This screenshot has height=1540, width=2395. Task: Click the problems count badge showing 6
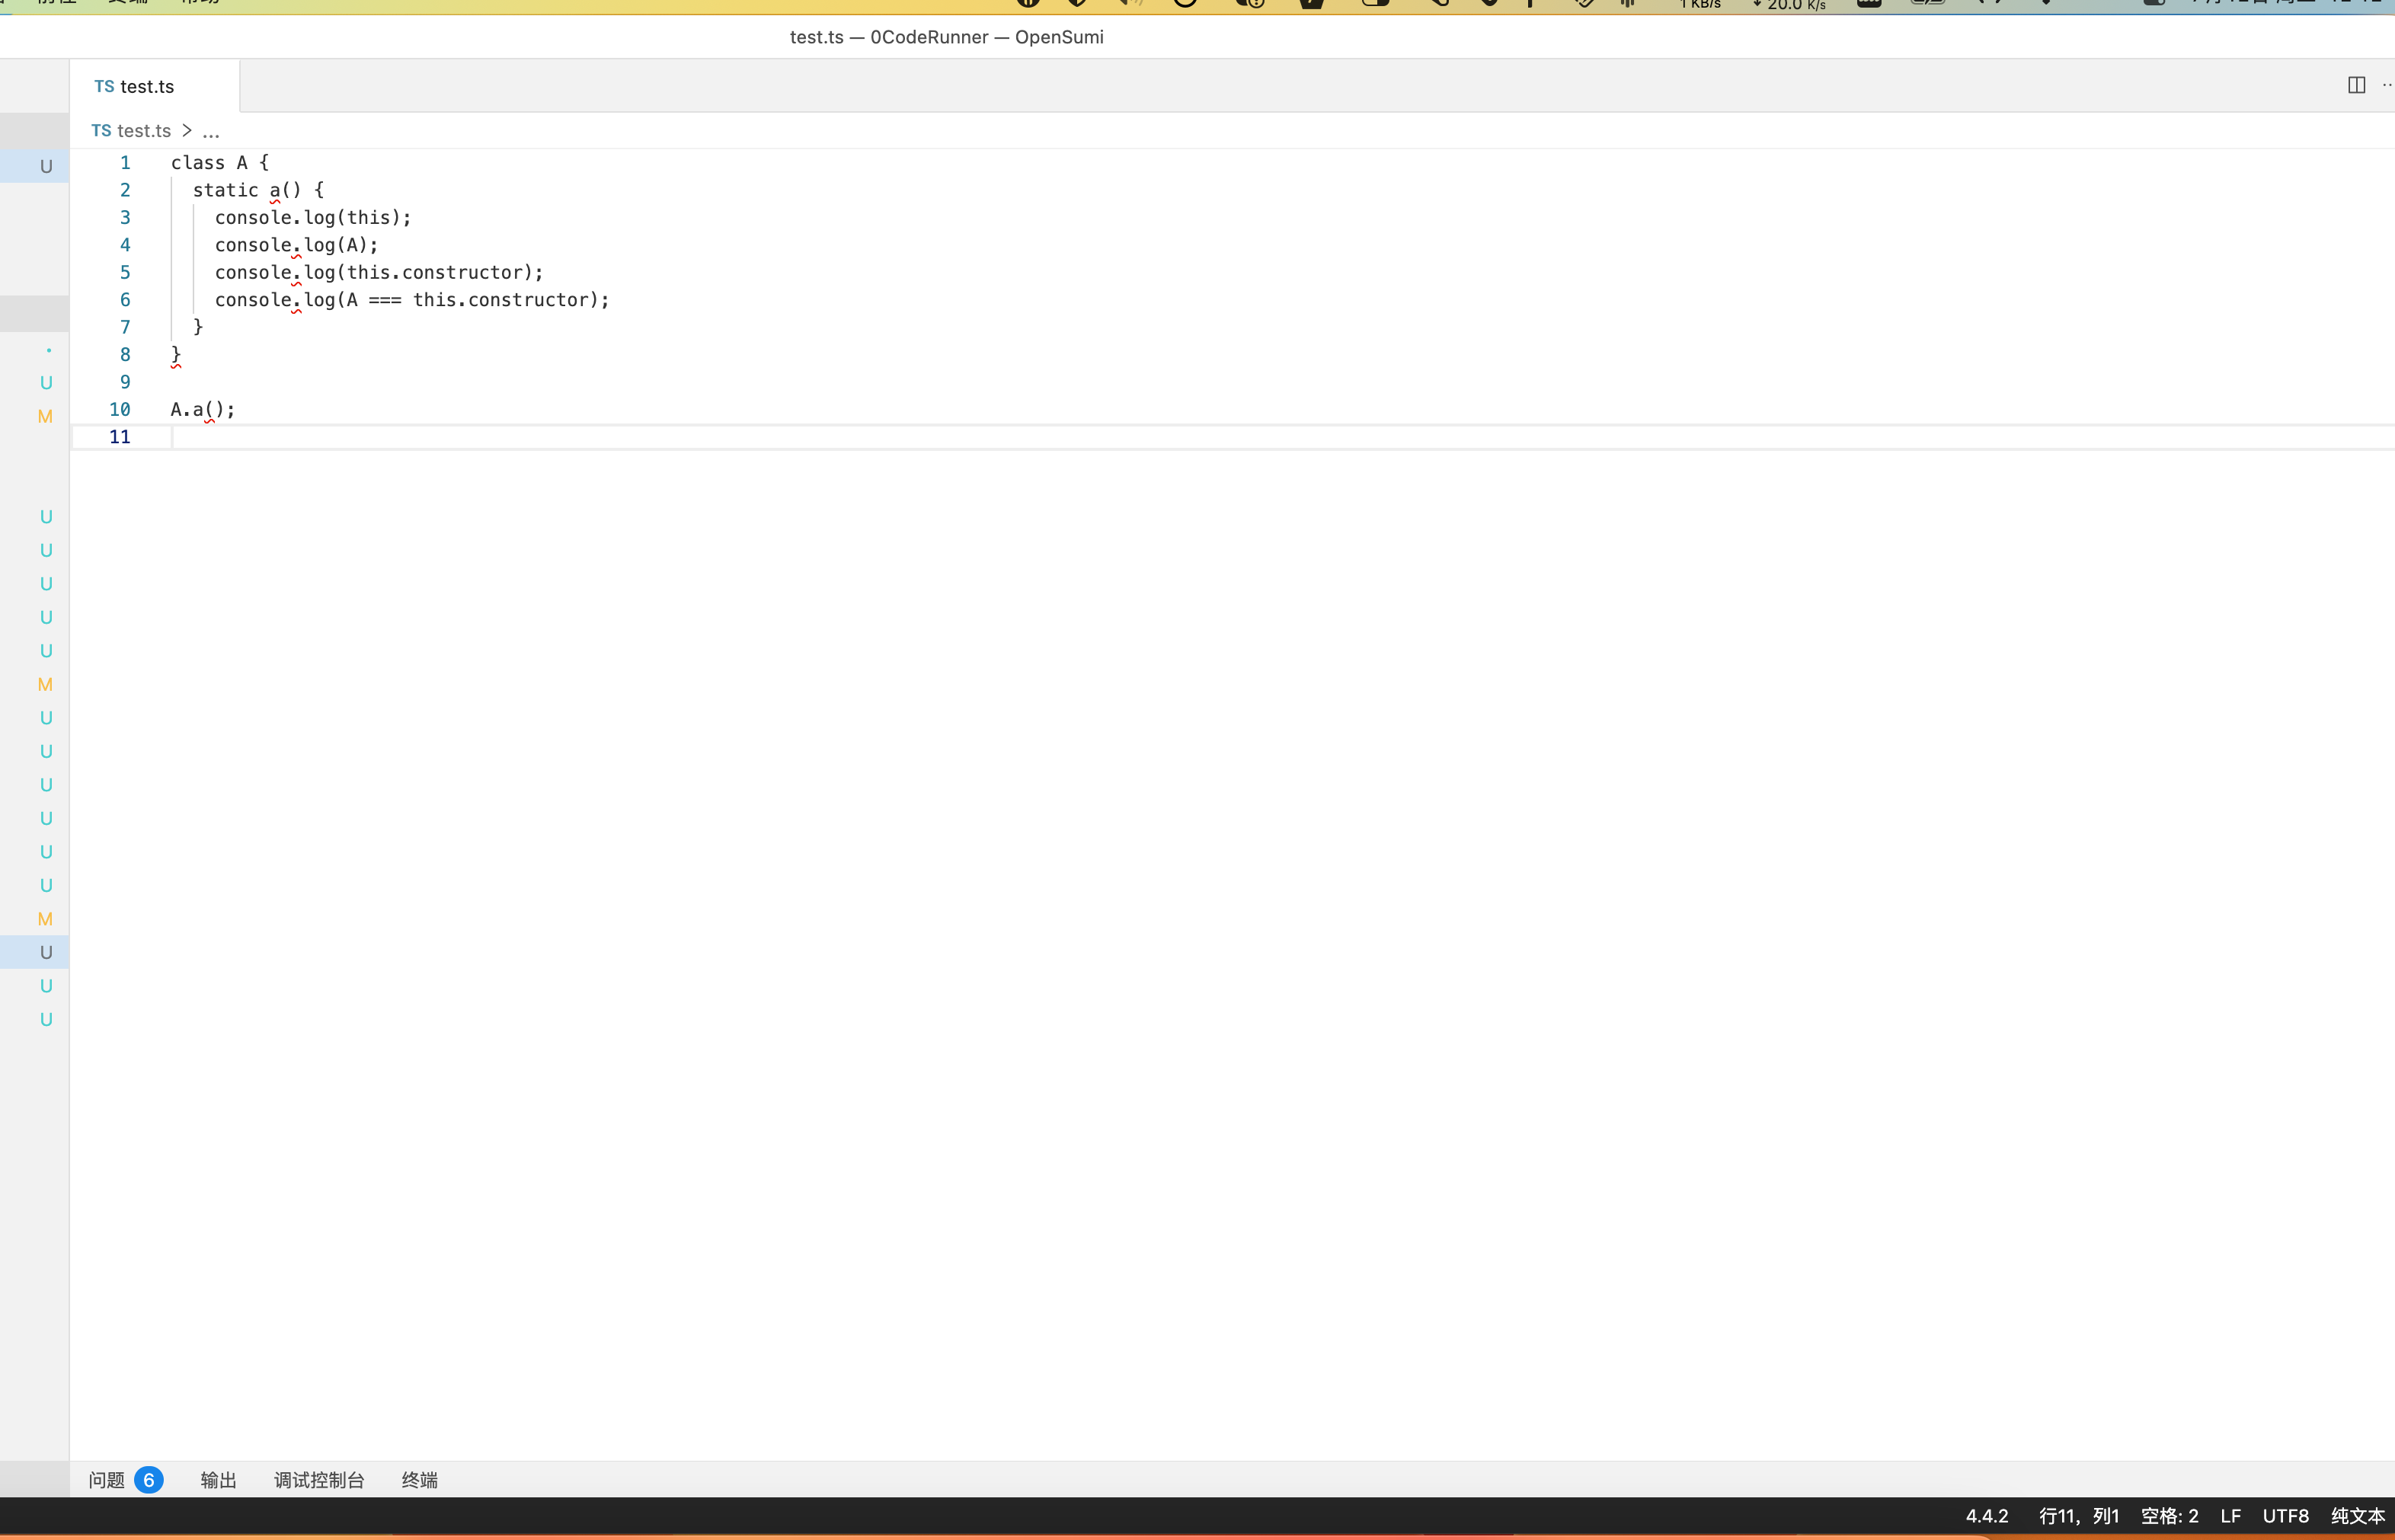coord(149,1480)
